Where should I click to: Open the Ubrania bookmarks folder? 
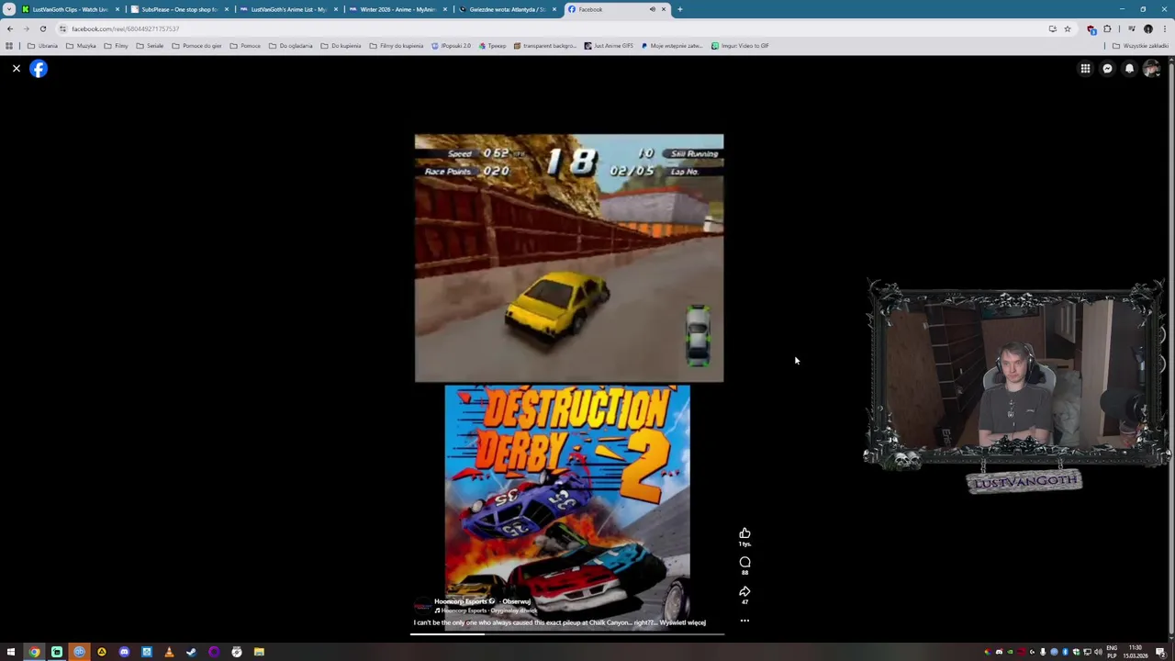tap(42, 46)
